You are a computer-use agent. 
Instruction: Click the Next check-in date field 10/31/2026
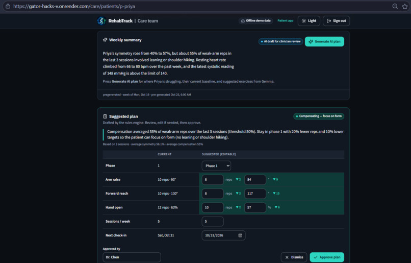pos(223,235)
